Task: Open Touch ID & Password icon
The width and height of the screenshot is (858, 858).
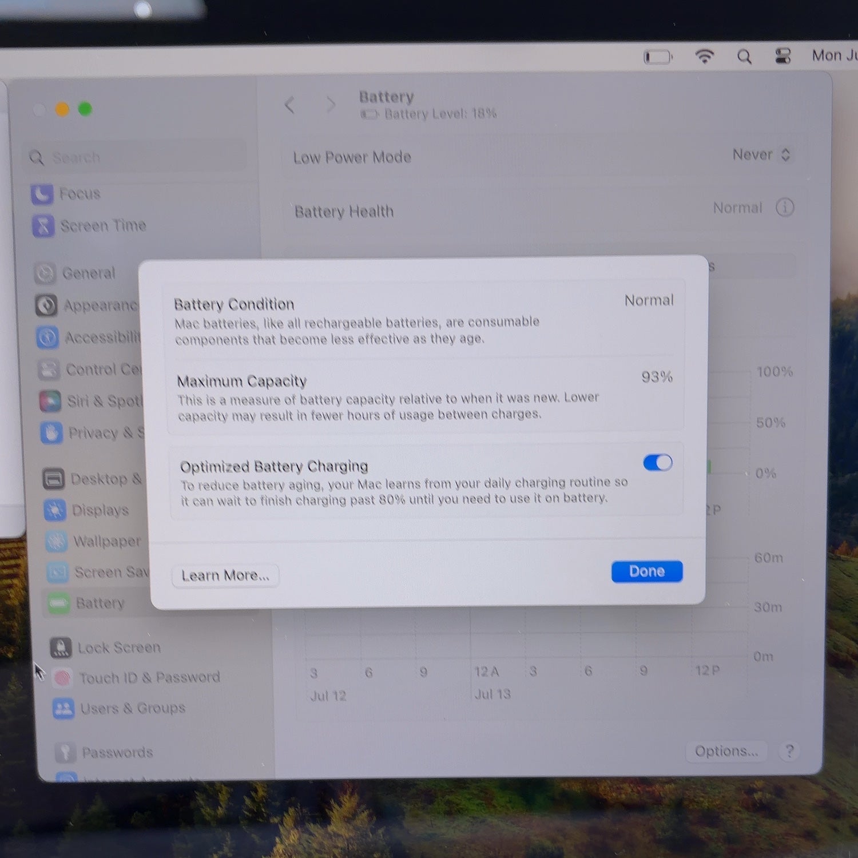Action: coord(62,678)
